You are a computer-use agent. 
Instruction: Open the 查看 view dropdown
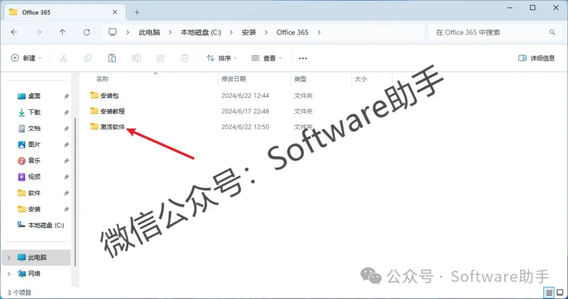coord(267,58)
